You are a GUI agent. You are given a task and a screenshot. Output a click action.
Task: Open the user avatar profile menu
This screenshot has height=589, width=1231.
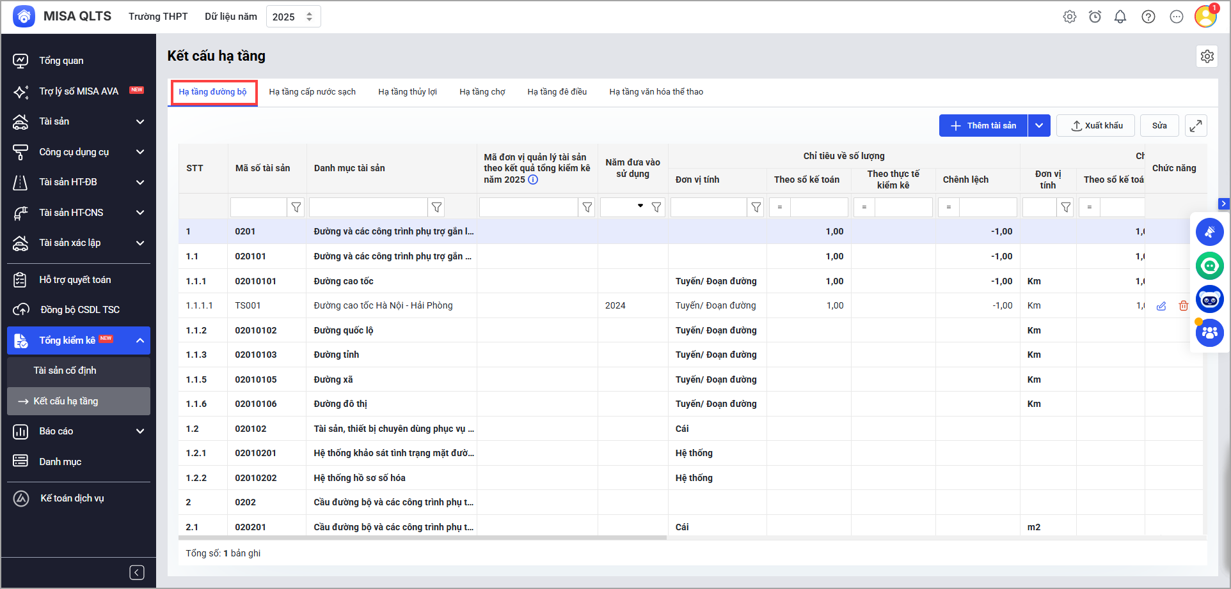point(1205,17)
